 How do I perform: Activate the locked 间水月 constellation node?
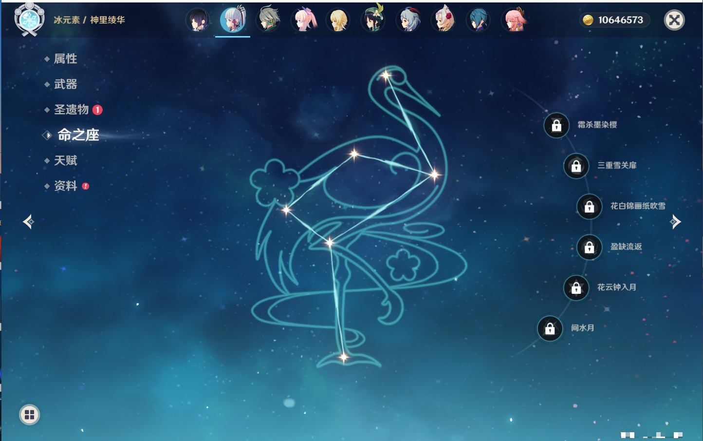[x=550, y=328]
